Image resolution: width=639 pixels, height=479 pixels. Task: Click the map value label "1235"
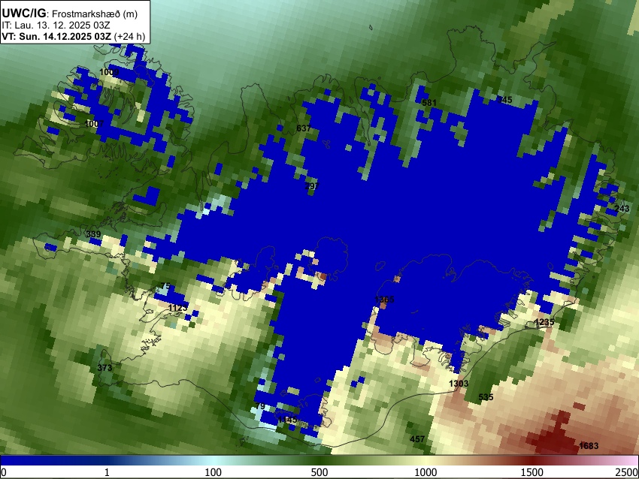coord(544,322)
